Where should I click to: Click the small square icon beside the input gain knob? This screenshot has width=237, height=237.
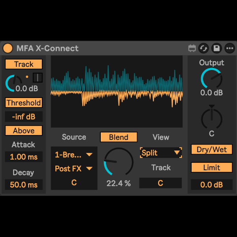[x=38, y=77]
